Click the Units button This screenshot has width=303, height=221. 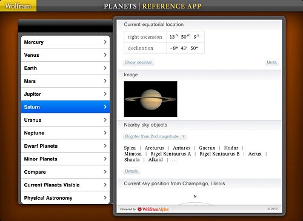271,62
